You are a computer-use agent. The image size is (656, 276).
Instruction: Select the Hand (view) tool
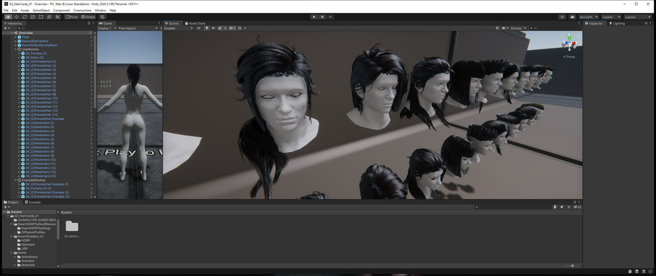click(8, 17)
